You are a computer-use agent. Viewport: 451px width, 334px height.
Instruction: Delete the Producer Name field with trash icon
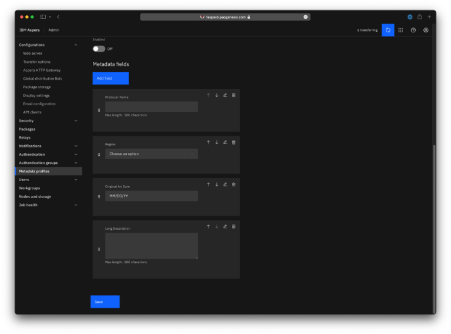click(234, 95)
